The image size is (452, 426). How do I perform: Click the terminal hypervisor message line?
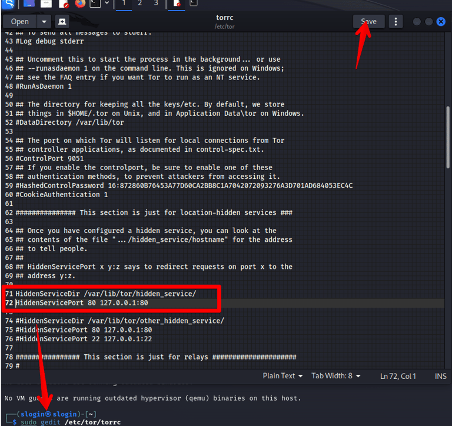153,398
